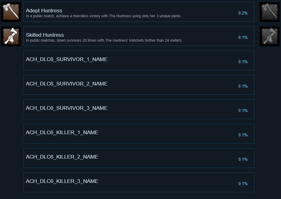Click the 0.1% percentage for Skilled Huntress

point(243,38)
